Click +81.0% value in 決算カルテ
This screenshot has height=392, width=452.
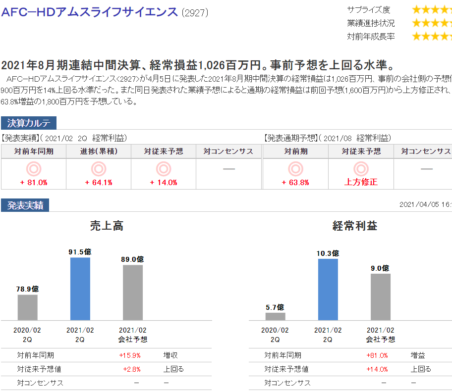point(34,183)
